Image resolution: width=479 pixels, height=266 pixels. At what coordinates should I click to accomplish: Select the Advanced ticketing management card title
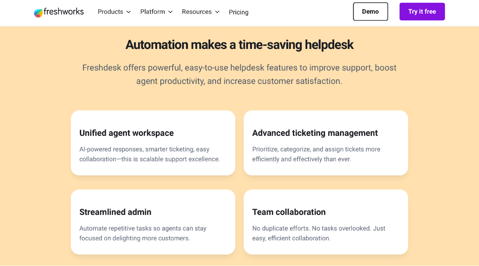point(315,133)
